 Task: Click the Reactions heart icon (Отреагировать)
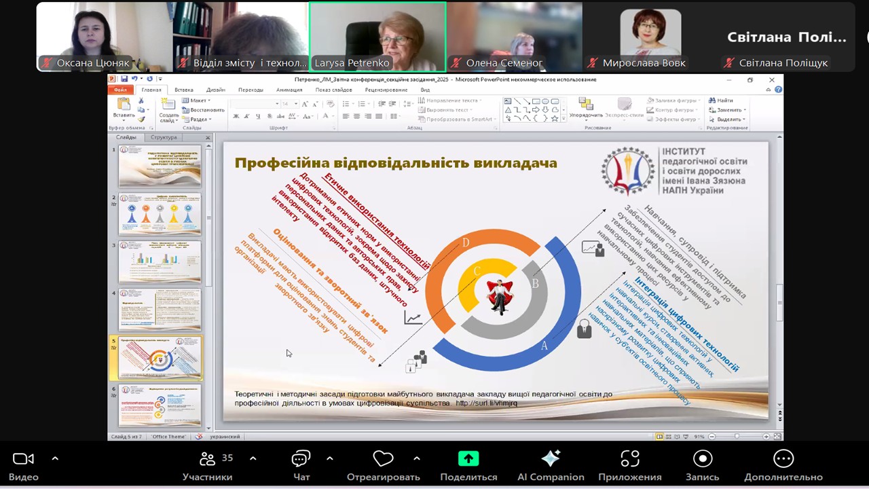[x=383, y=459]
